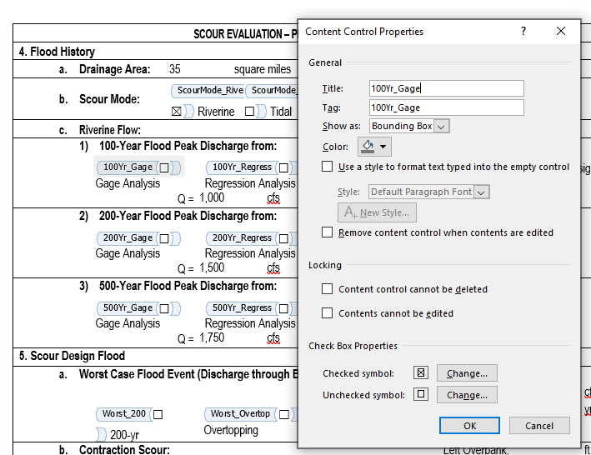Click the dialog Help question mark

(523, 32)
